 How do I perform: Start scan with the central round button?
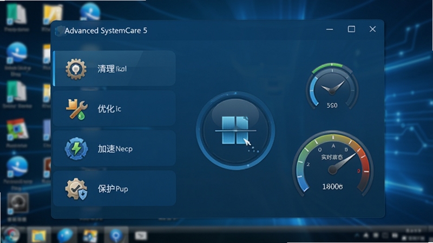[235, 130]
